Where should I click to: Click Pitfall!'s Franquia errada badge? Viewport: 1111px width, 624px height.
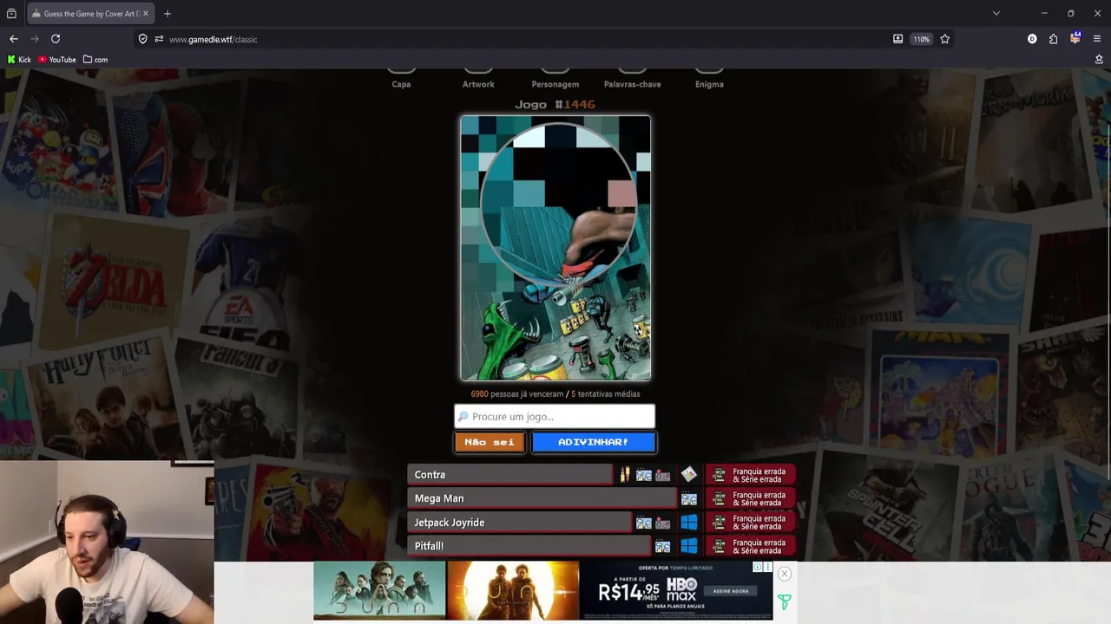click(x=752, y=546)
